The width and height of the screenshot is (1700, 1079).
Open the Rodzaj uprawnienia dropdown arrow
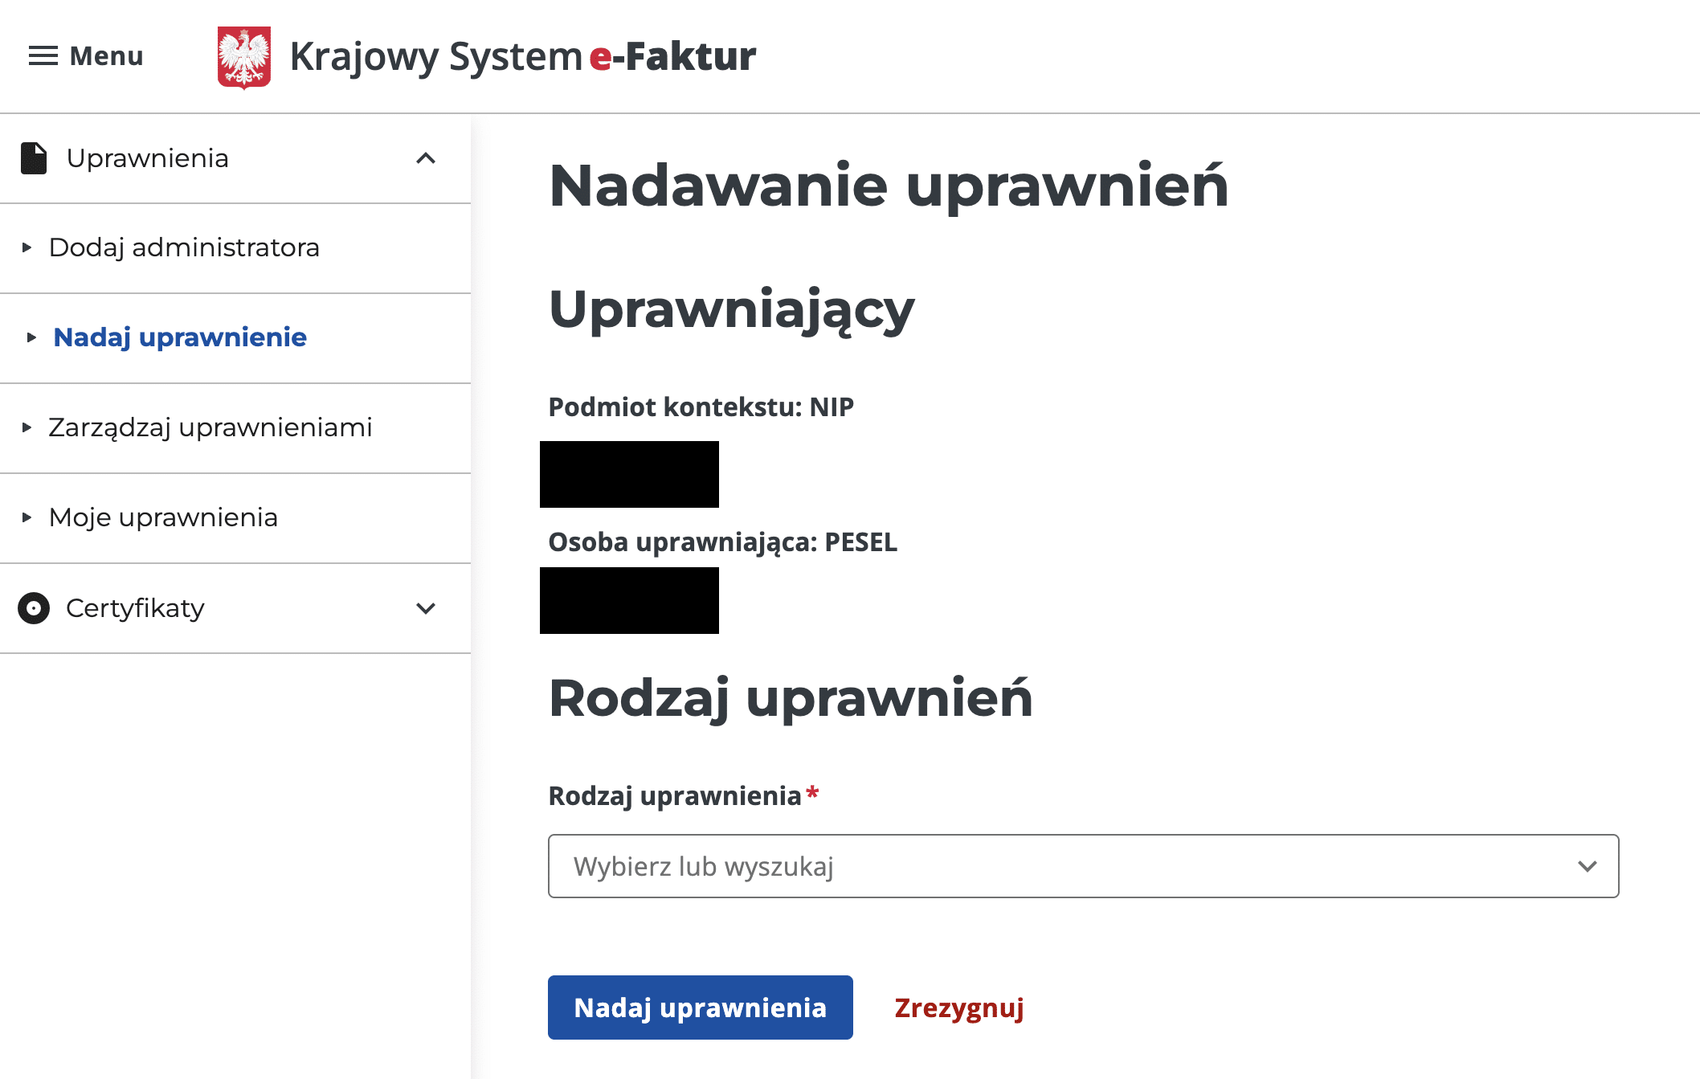click(x=1587, y=866)
